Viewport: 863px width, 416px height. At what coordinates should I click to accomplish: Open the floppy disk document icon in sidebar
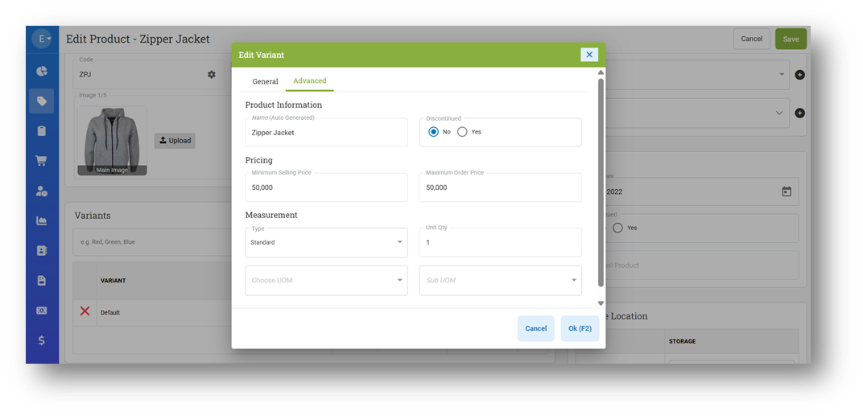pyautogui.click(x=41, y=281)
